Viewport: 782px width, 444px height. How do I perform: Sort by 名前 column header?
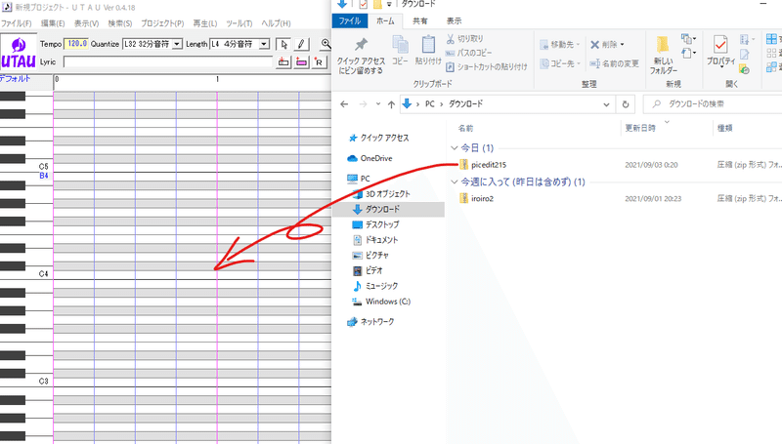point(466,129)
